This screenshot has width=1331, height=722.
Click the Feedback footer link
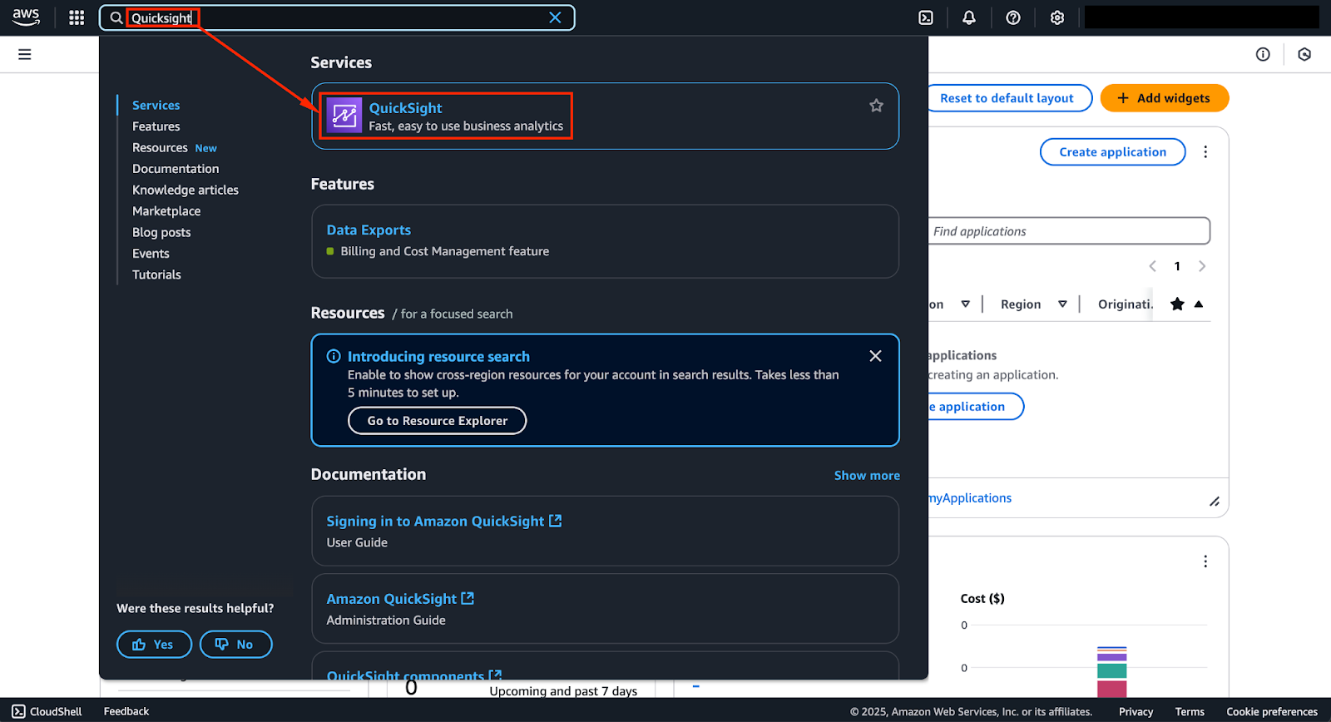point(126,712)
